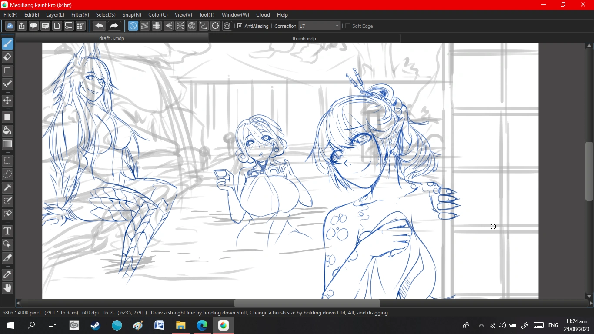Screen dimensions: 594x334
Task: Click the canvas scroll-down arrow
Action: (x=590, y=296)
